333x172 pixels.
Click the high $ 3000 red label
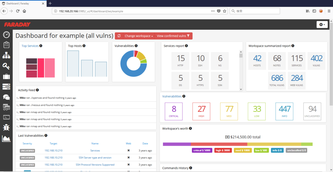click(222, 150)
